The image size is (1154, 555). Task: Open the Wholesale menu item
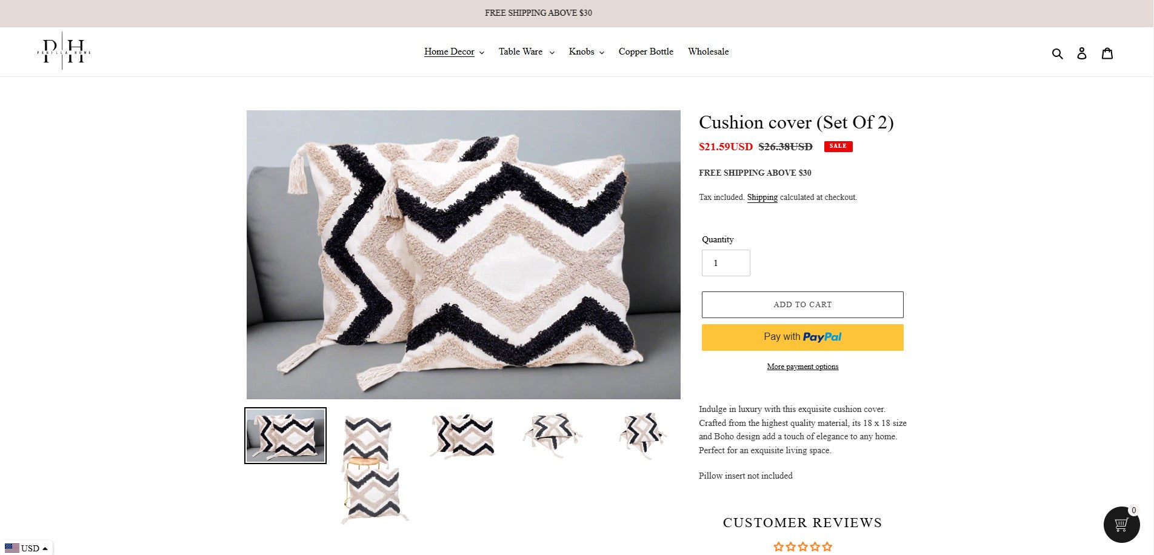click(x=708, y=52)
